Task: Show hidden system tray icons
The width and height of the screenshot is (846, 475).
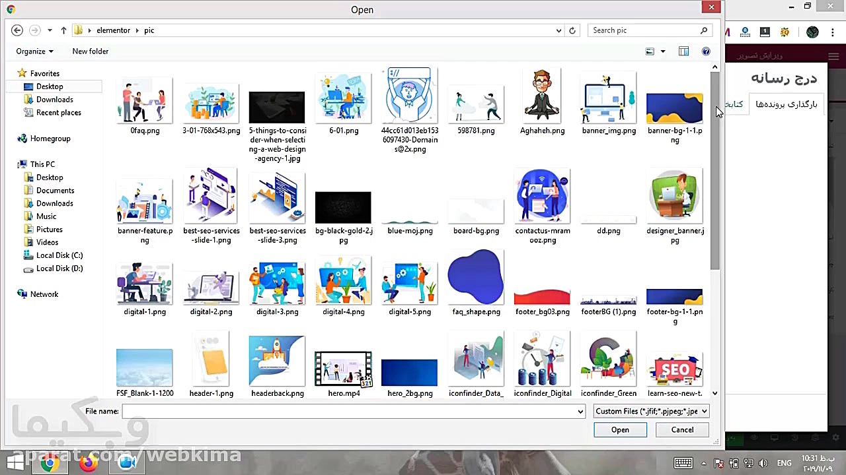Action: tap(703, 463)
